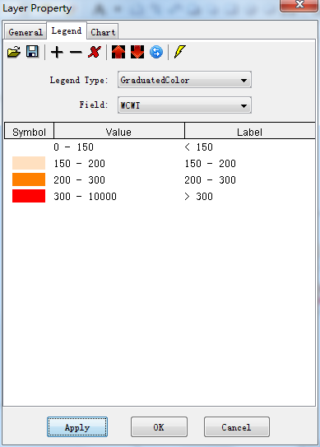Reverse colors with blue swap icon
The image size is (320, 447).
tap(156, 52)
